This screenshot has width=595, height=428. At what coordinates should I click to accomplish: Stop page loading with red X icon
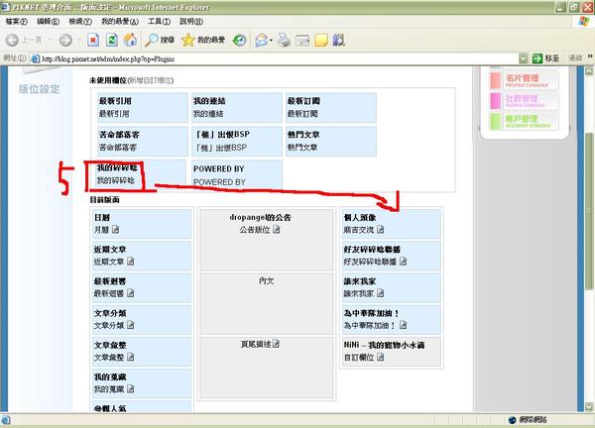(x=93, y=40)
